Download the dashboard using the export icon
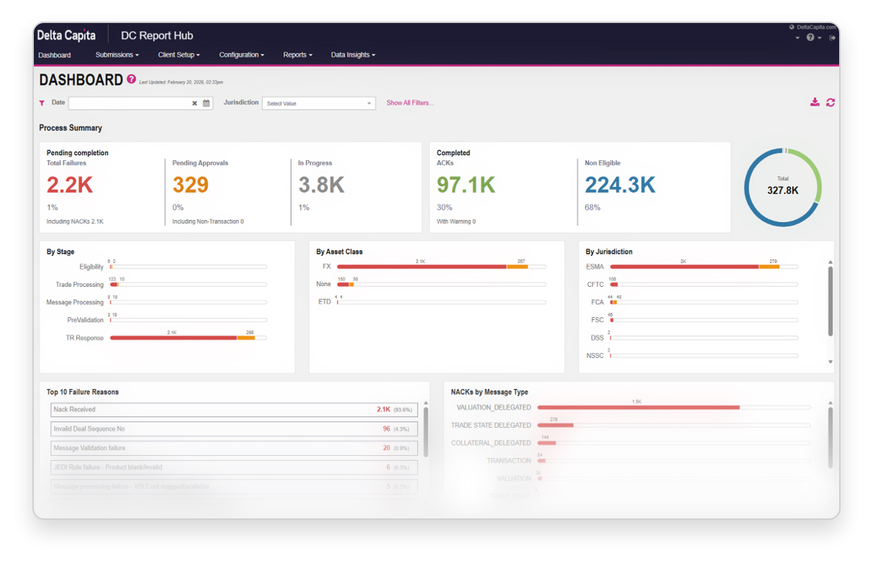 (x=815, y=102)
